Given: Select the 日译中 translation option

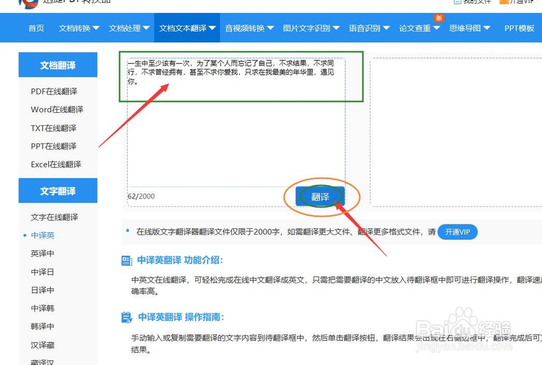Looking at the screenshot, I should click(x=42, y=290).
